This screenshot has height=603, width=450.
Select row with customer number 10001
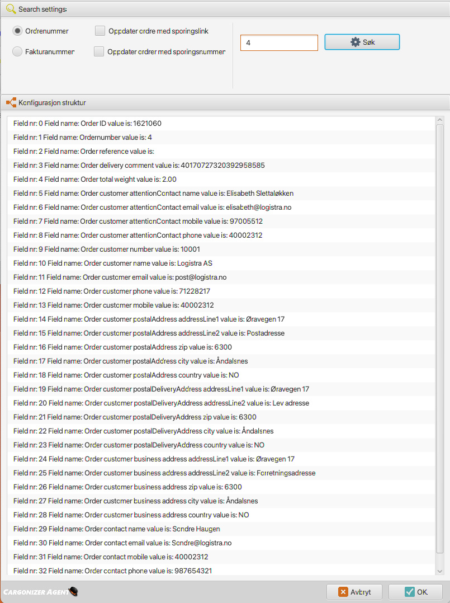(221, 249)
